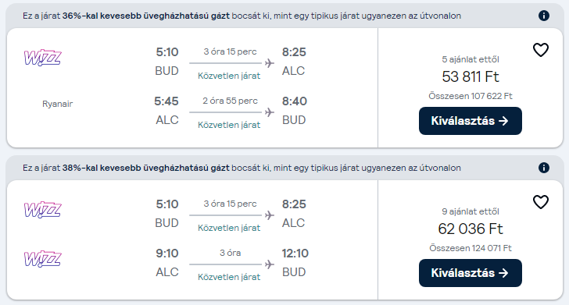Click Közvetlen járat under 3 óra return flight

tap(229, 277)
